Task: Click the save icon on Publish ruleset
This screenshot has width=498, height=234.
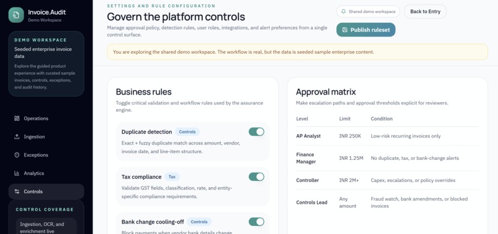Action: [345, 30]
